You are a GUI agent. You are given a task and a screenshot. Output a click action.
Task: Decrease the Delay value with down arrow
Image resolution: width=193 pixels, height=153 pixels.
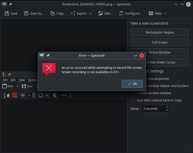(167, 110)
